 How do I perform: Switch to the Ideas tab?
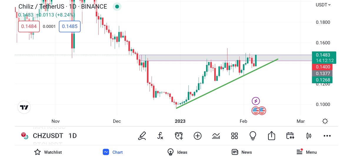(x=177, y=152)
